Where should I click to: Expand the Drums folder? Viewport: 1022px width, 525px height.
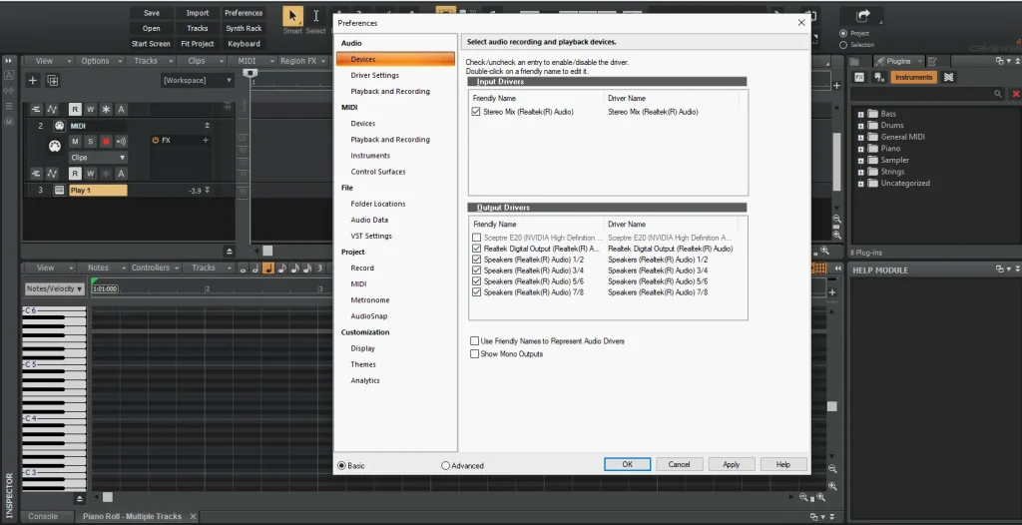861,125
